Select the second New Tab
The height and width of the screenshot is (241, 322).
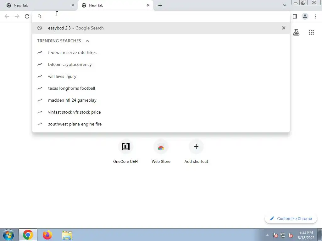[x=115, y=5]
